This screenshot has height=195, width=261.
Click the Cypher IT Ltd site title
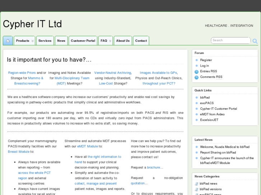32,24
